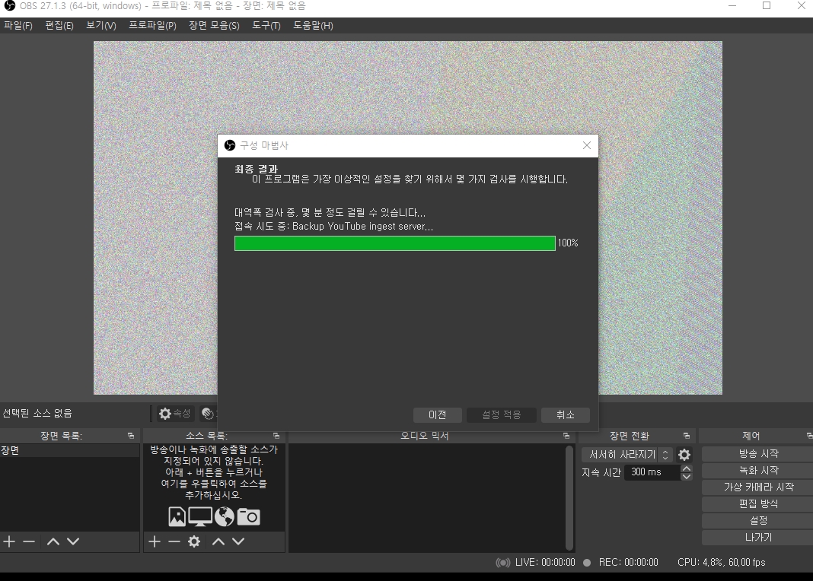This screenshot has width=813, height=581.
Task: Click the CPU usage status text
Action: (721, 562)
